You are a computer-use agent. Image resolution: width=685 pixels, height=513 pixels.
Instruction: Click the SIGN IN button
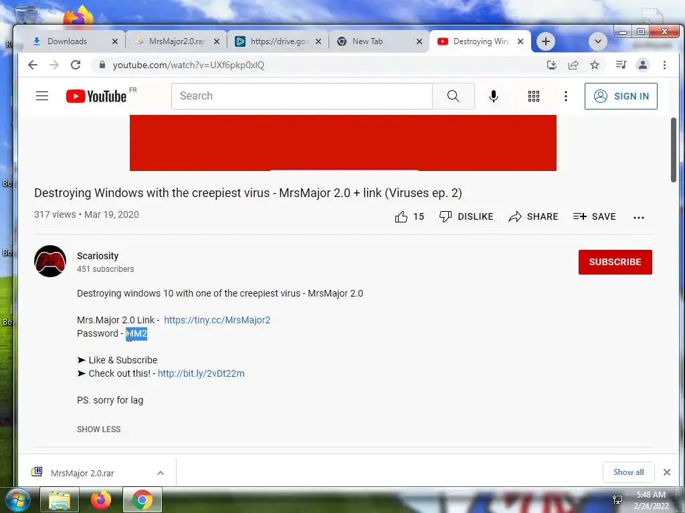(621, 96)
